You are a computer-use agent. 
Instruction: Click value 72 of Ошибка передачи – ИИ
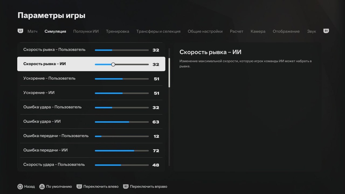coord(156,151)
